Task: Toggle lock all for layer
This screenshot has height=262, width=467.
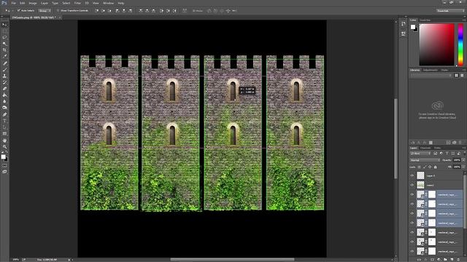Action: coord(435,167)
